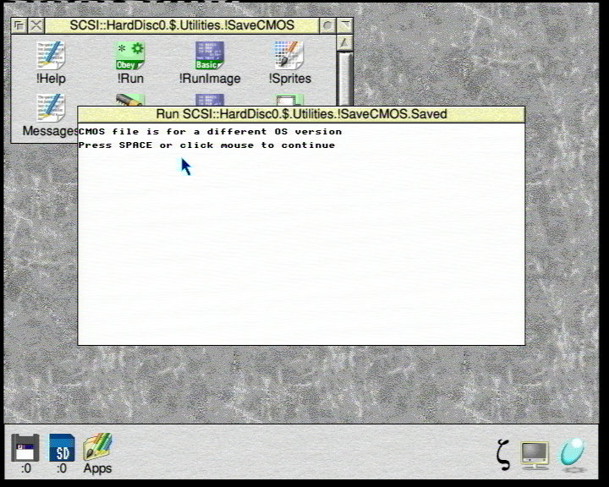
Task: Select the Messages file icon
Action: pyautogui.click(x=51, y=115)
